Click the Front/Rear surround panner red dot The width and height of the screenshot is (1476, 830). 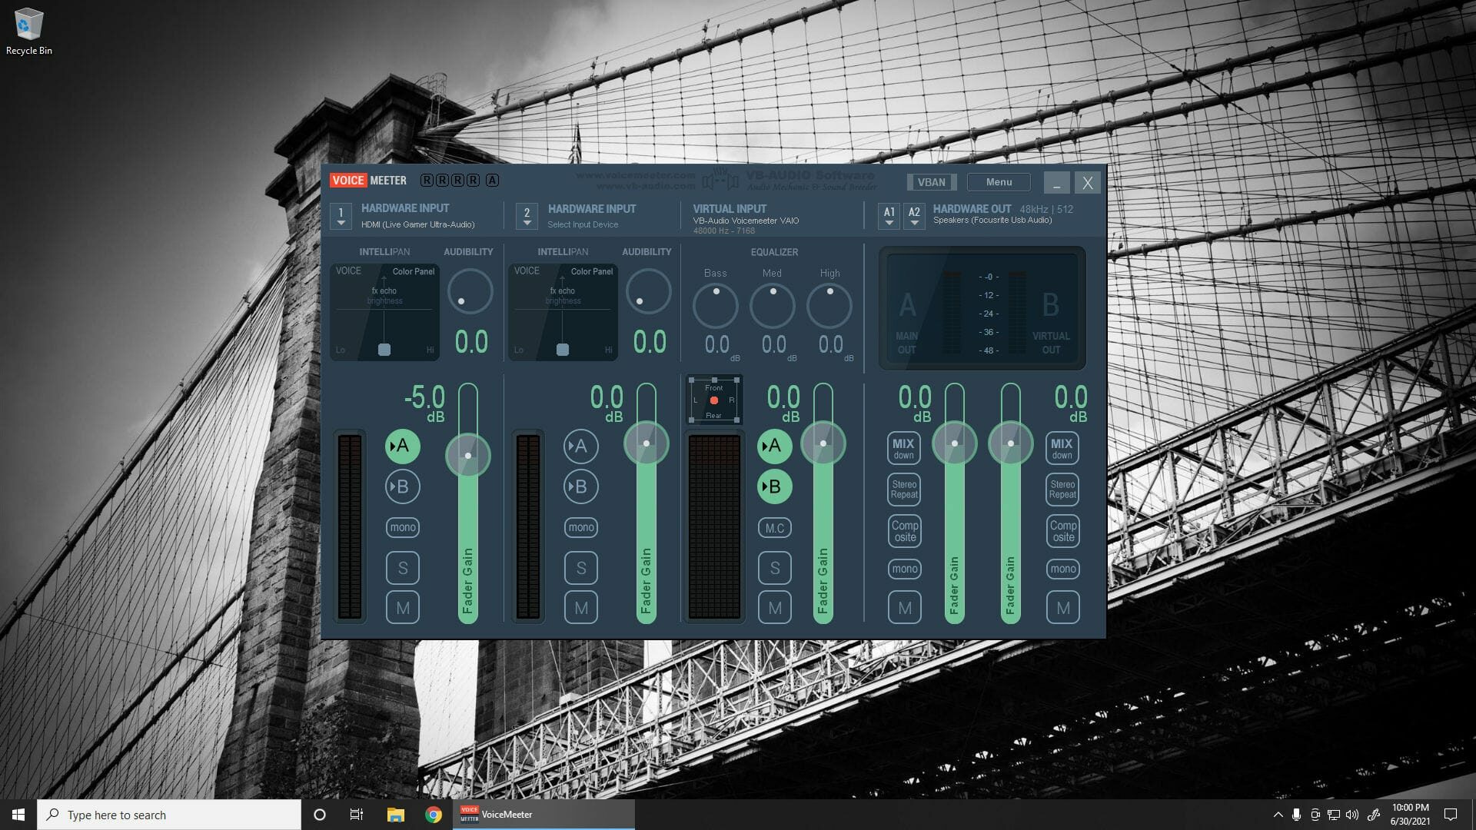[x=714, y=400]
